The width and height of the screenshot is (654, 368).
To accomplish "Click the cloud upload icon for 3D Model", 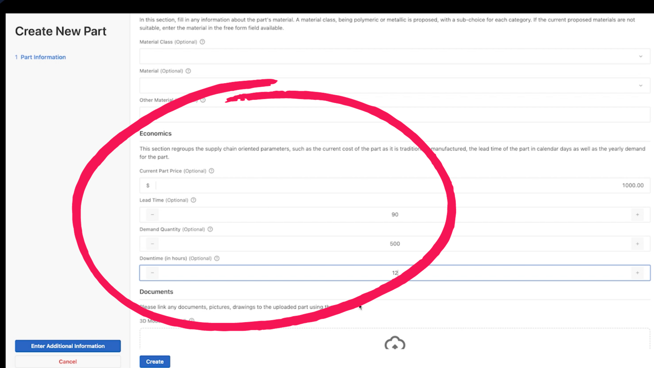I will (394, 343).
